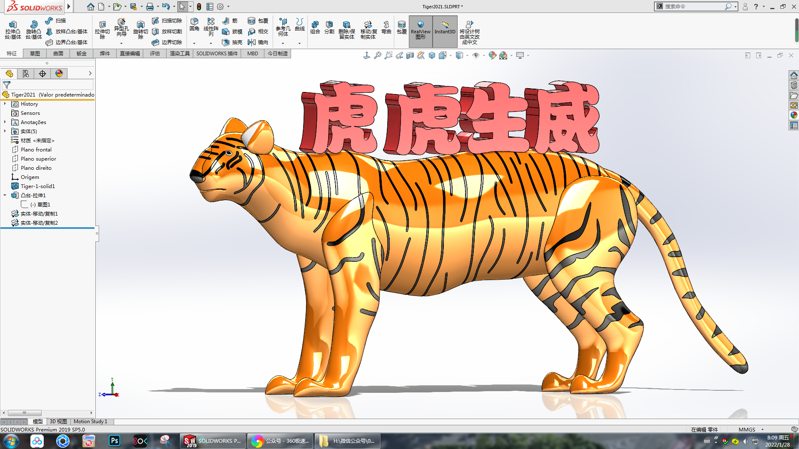Image resolution: width=799 pixels, height=449 pixels.
Task: Click the 镜向 mirror tool
Action: pyautogui.click(x=258, y=42)
